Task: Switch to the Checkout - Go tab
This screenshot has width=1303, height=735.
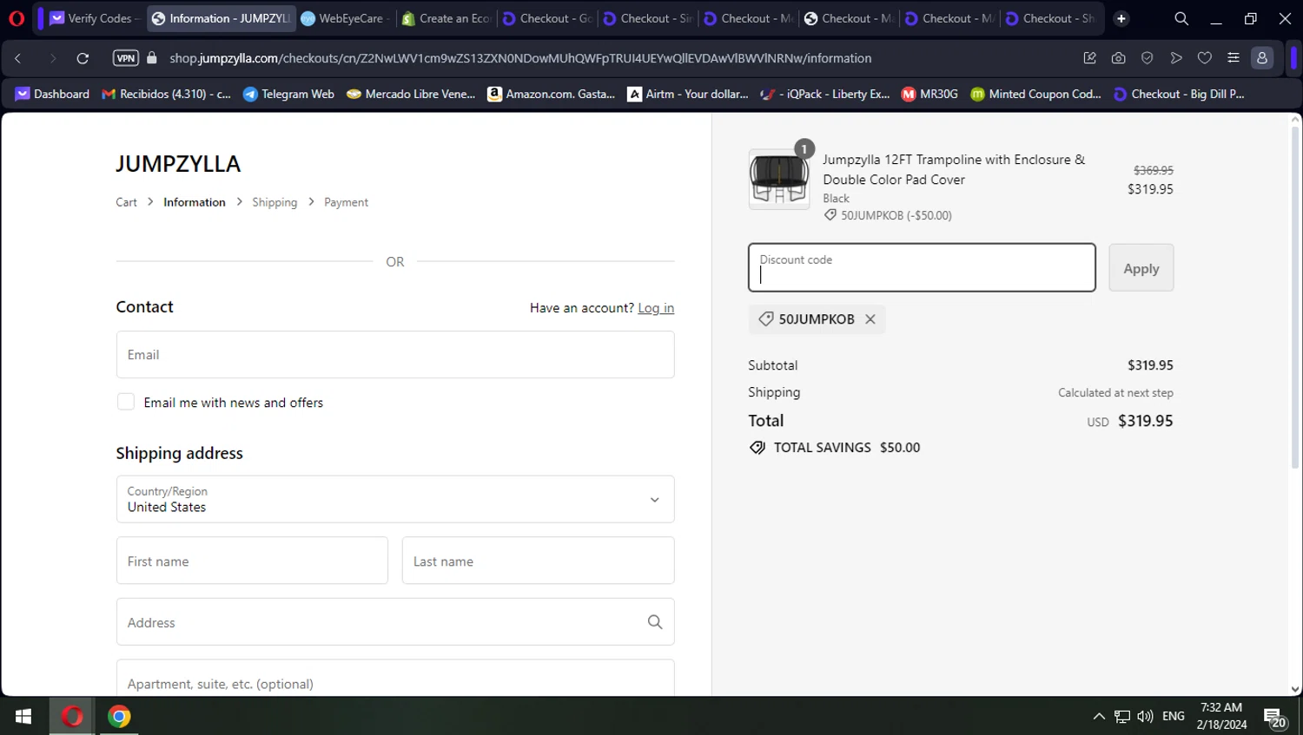Action: 547,18
